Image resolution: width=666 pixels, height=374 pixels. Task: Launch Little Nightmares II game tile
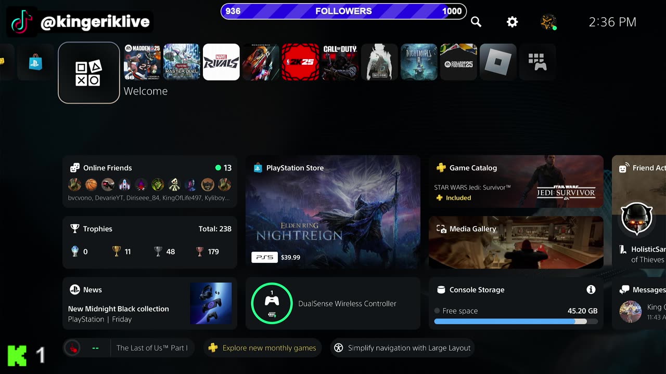pyautogui.click(x=419, y=62)
